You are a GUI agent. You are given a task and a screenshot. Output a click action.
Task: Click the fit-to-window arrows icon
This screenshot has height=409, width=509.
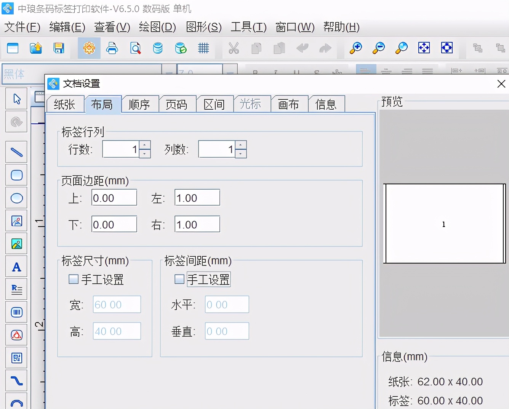pyautogui.click(x=424, y=48)
